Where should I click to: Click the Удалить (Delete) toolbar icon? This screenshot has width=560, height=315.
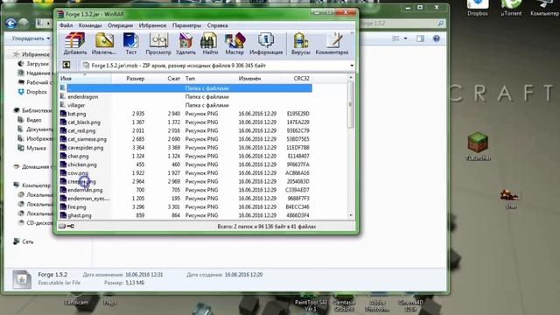(x=185, y=44)
